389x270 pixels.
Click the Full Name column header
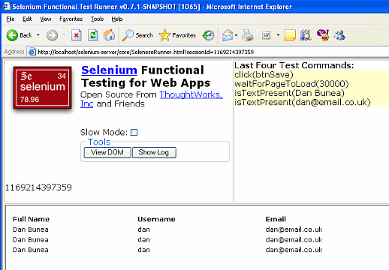[31, 219]
